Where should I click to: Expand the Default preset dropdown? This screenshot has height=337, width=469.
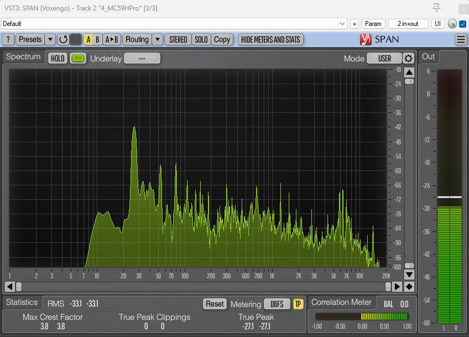(342, 24)
